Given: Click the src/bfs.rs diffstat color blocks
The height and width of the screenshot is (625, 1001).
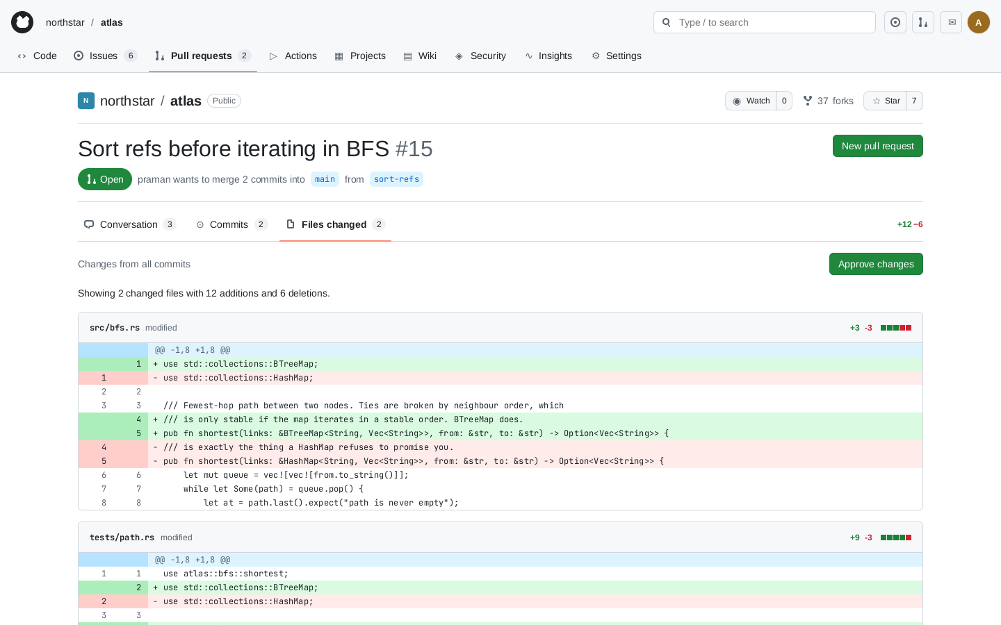Looking at the screenshot, I should tap(896, 328).
